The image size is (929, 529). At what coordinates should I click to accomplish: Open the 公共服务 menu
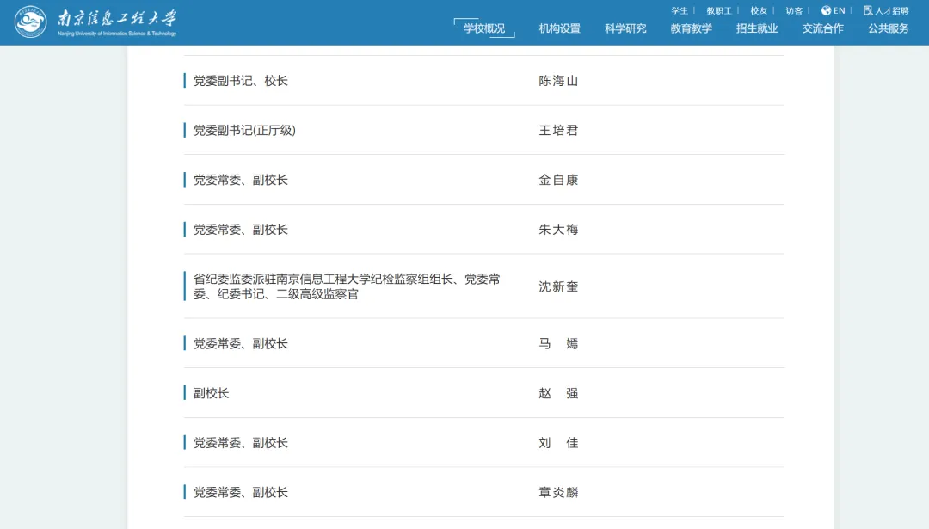[888, 28]
